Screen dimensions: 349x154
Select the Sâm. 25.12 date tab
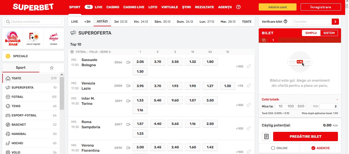click(163, 22)
